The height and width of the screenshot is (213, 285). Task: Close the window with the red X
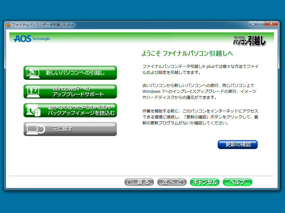[271, 24]
